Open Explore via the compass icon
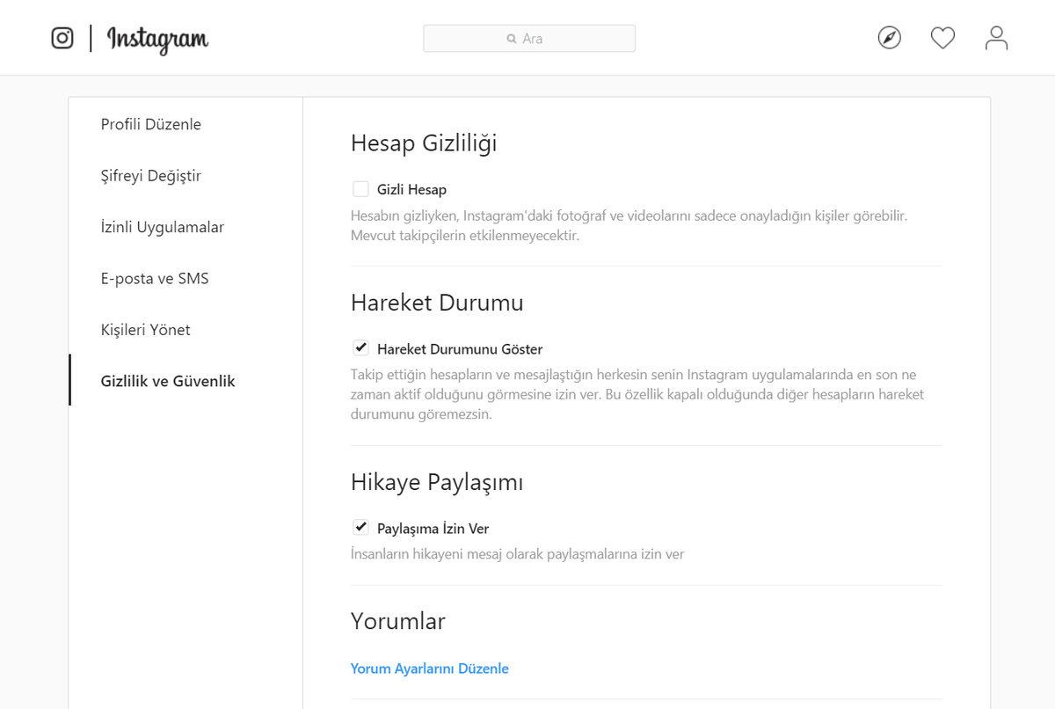The height and width of the screenshot is (709, 1055). pos(889,37)
